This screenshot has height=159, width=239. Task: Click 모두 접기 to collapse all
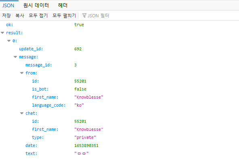38,16
